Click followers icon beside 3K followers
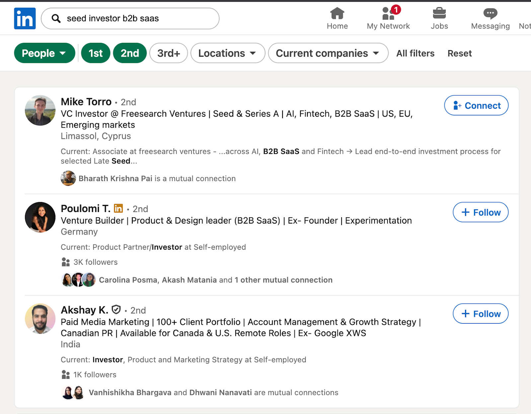The height and width of the screenshot is (414, 531). [66, 262]
